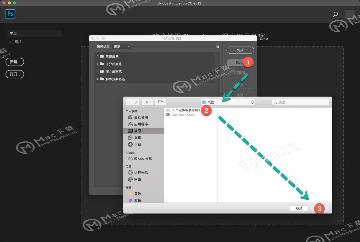This screenshot has width=360, height=242.
Task: Go forward in file dialog
Action: (136, 102)
